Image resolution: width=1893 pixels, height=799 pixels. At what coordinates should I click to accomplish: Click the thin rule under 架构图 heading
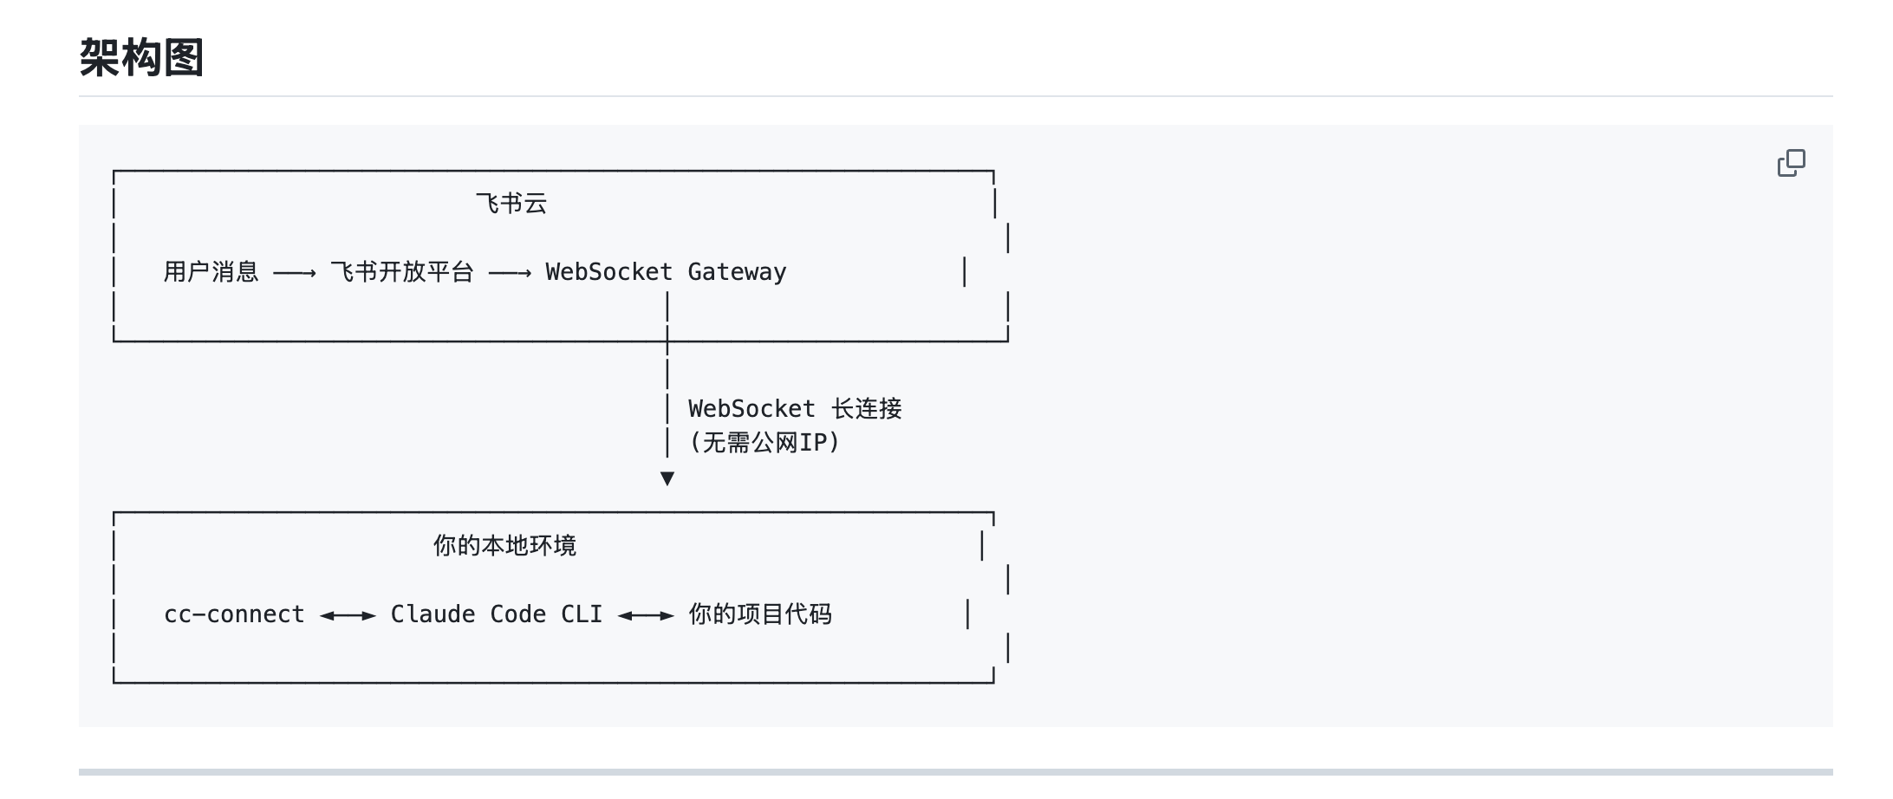(955, 96)
